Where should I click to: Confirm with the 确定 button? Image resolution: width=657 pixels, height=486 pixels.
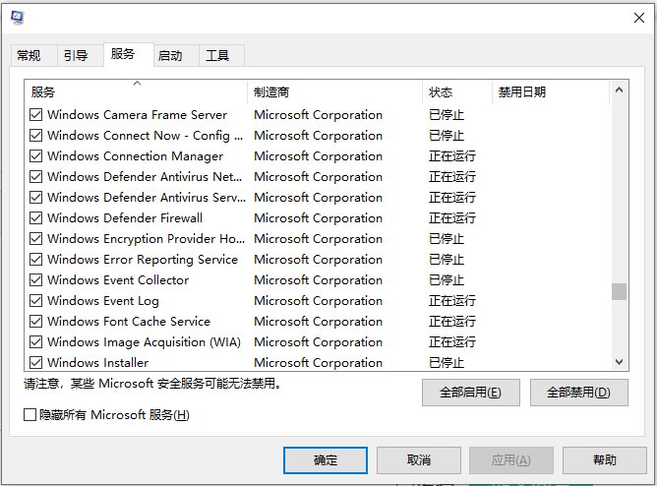(x=326, y=460)
